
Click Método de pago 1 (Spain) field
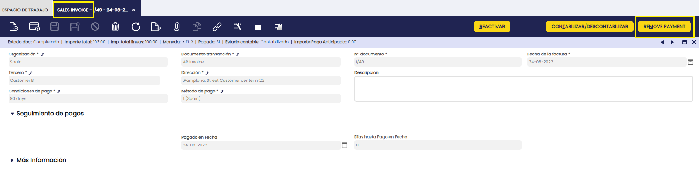coord(261,99)
